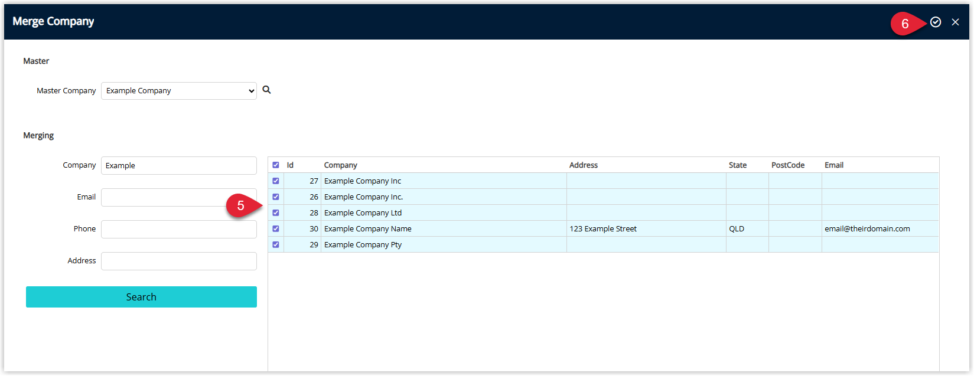Sort by Email column header
Screen dimensions: 974x376
834,165
